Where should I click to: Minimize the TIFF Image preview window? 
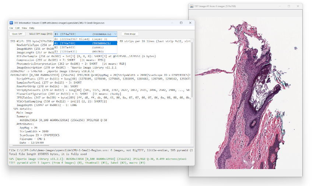[279, 6]
